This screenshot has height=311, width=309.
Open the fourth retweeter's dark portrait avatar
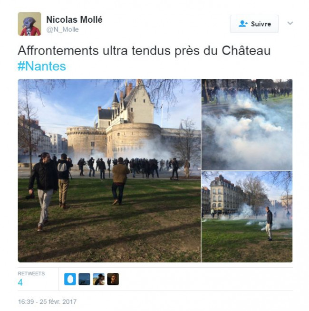[113, 279]
